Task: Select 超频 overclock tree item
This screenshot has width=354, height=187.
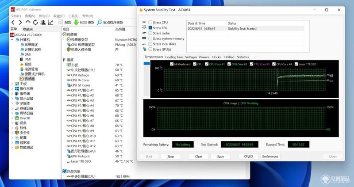Action: 26,64
